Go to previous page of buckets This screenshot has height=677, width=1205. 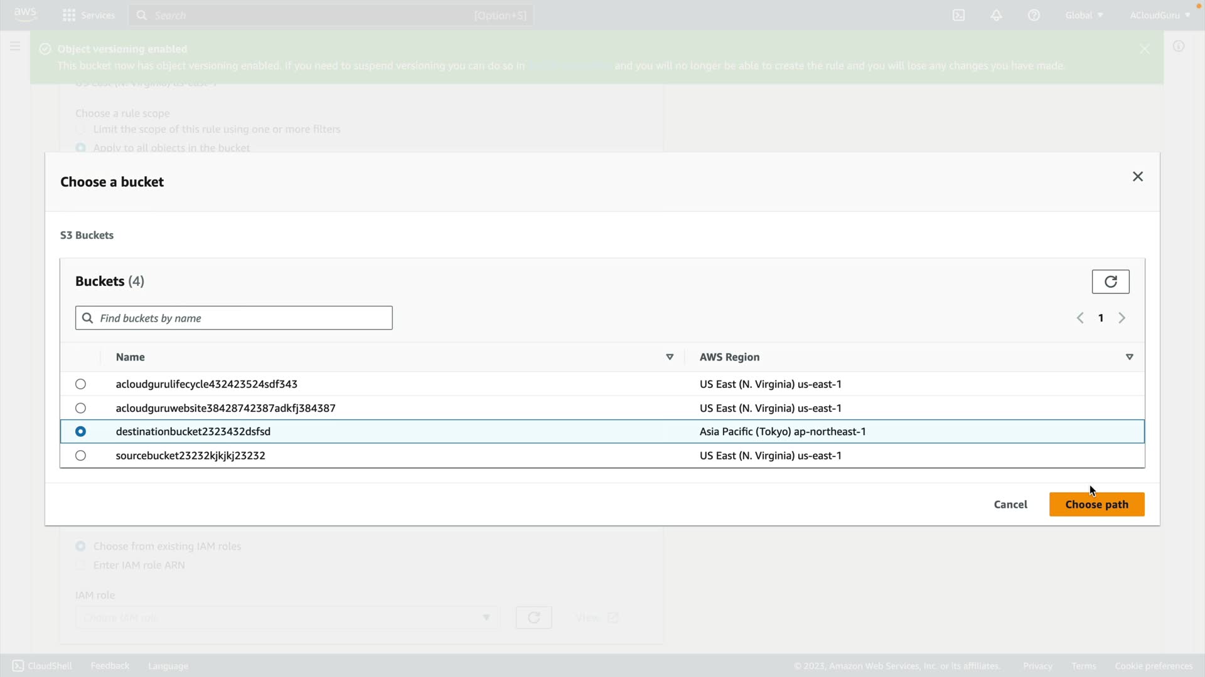coord(1080,318)
